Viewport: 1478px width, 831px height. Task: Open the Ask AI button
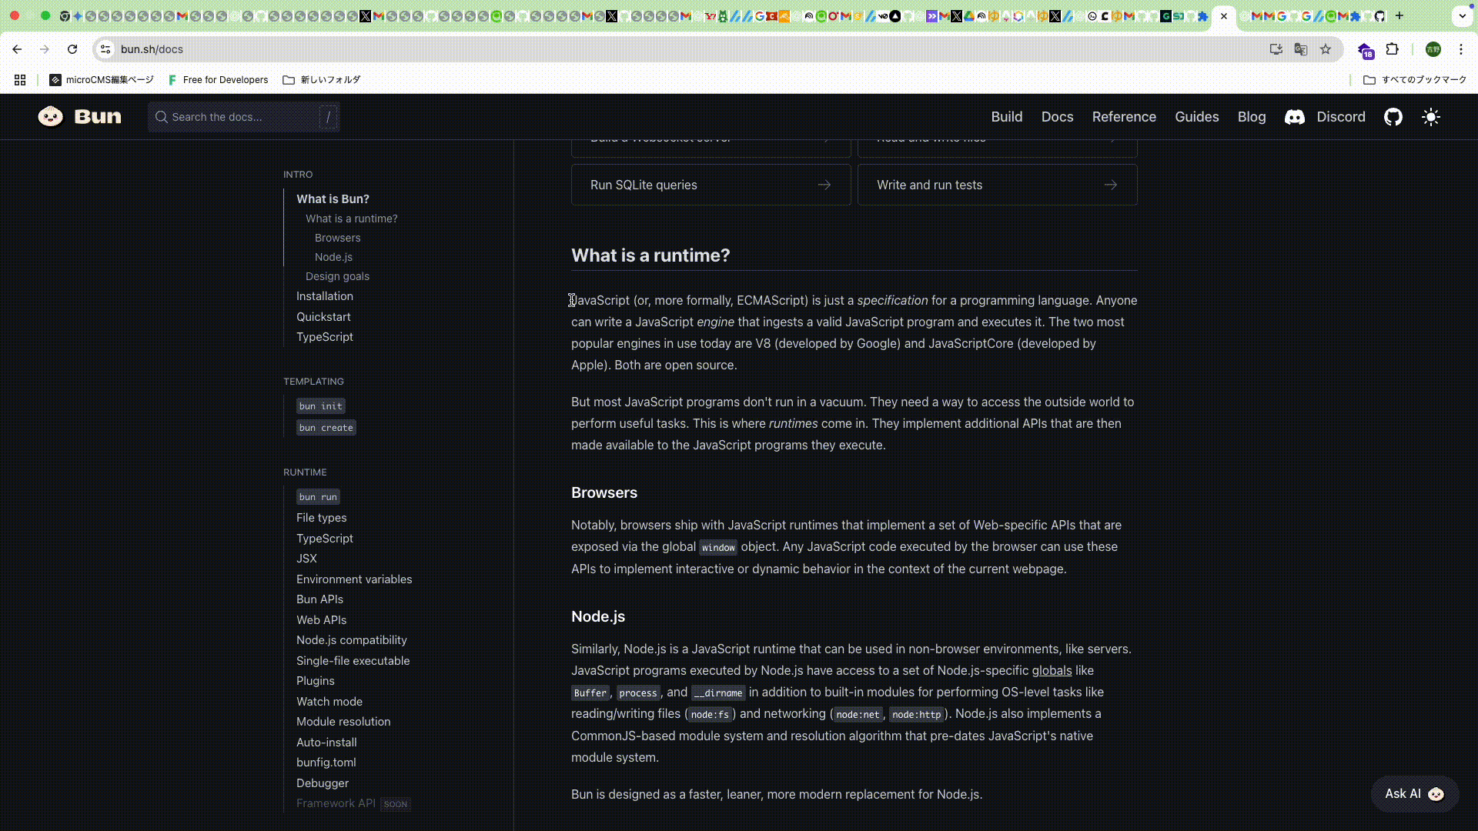point(1415,794)
